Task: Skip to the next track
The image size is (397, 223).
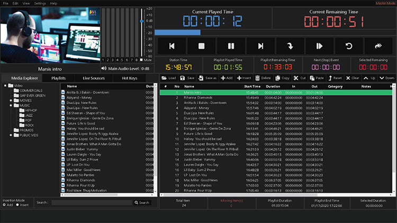Action: [x=260, y=46]
